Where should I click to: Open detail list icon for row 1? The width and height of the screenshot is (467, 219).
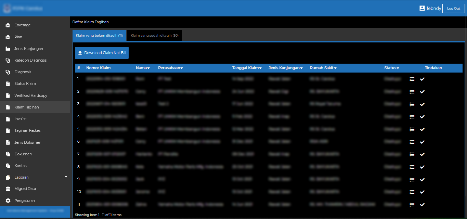coord(412,79)
